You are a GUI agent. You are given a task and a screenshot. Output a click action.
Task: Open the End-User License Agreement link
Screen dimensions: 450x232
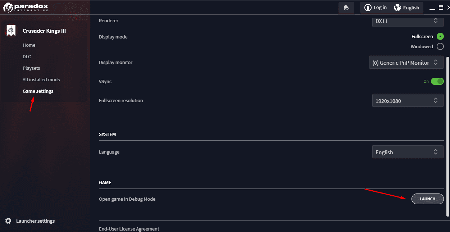pos(129,229)
